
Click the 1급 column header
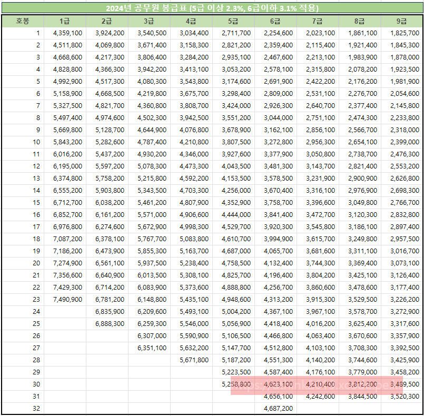tap(65, 21)
